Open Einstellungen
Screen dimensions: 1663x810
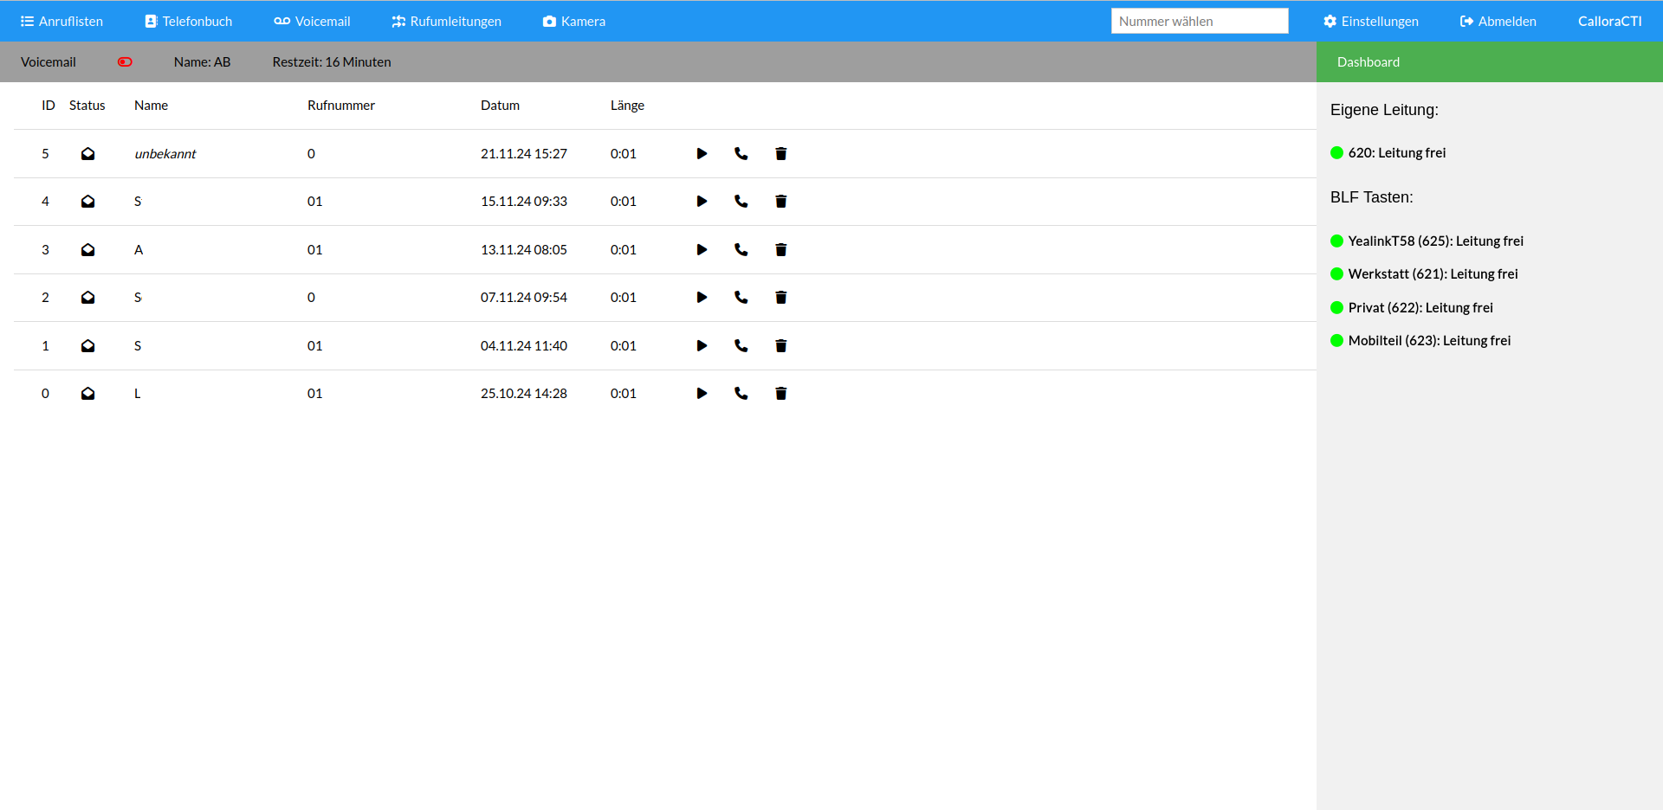coord(1371,22)
